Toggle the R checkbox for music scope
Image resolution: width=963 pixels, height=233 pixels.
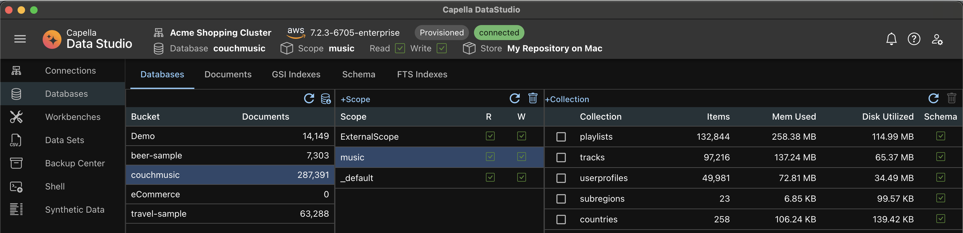tap(490, 157)
